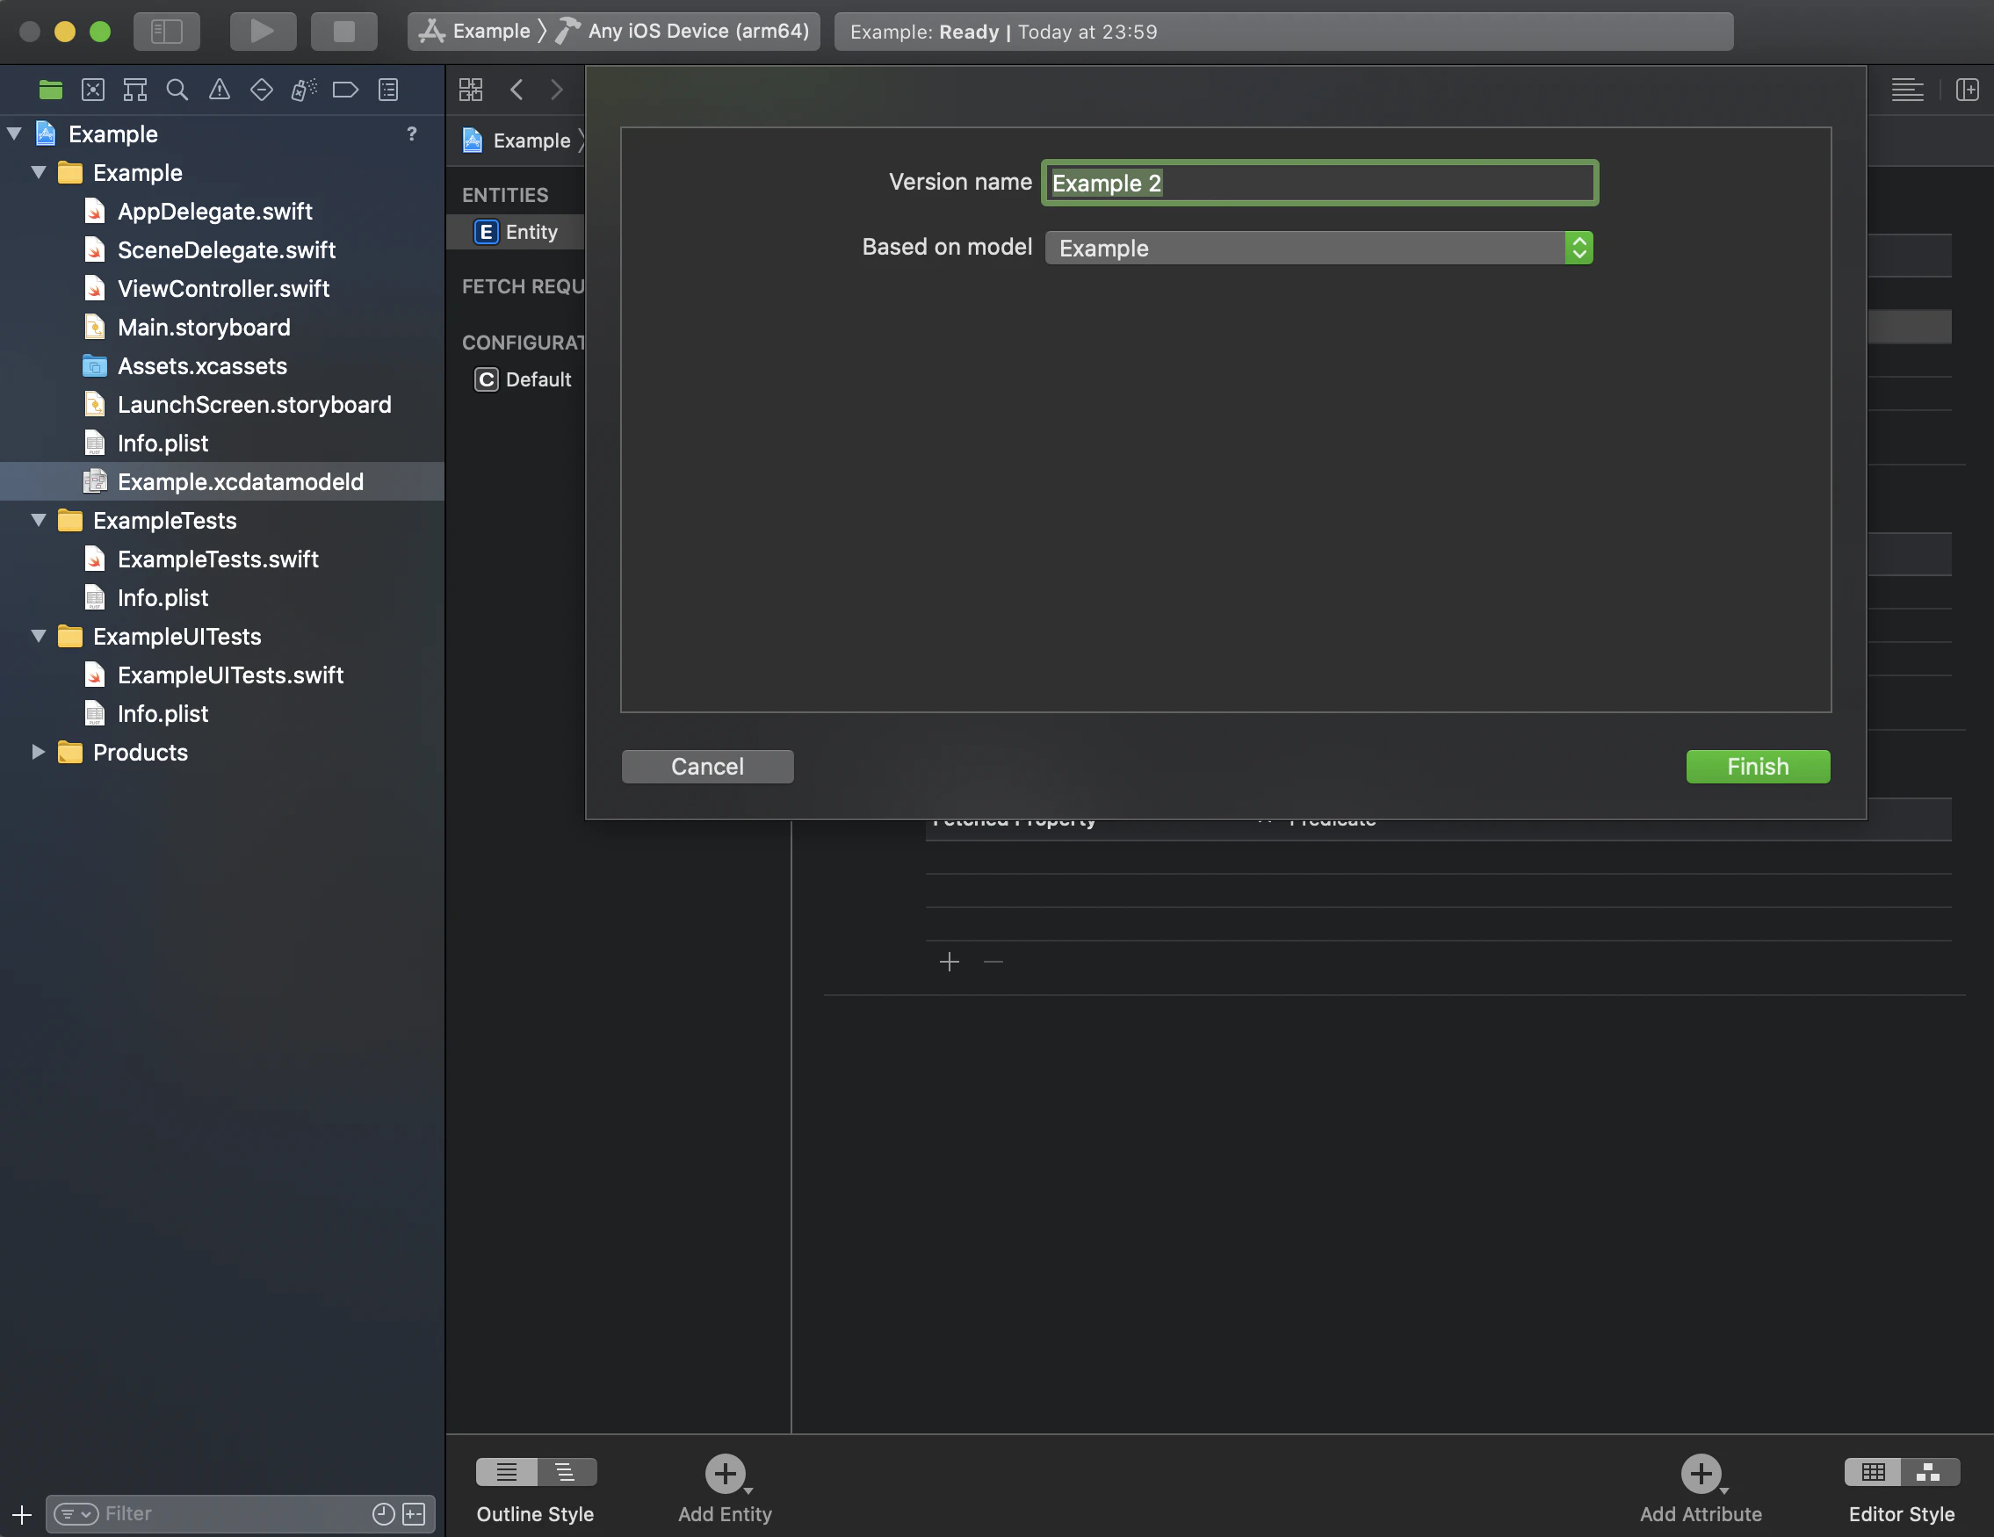This screenshot has width=1994, height=1537.
Task: Open the Project navigator folder icon
Action: (x=50, y=90)
